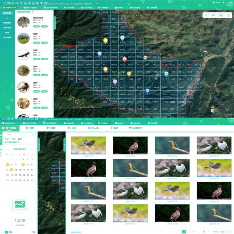Go to page 3 of photo results
The height and width of the screenshot is (234, 234).
[189, 231]
